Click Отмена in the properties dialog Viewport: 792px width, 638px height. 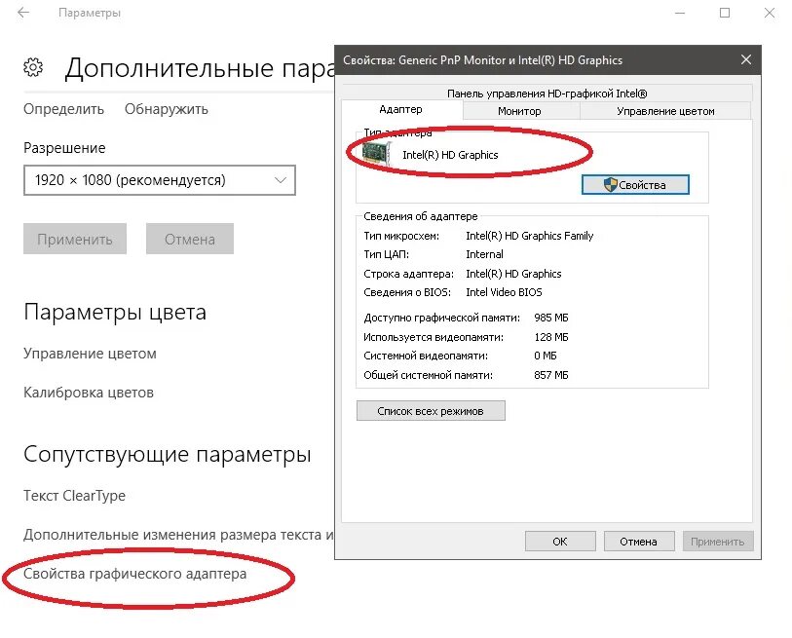click(x=639, y=542)
